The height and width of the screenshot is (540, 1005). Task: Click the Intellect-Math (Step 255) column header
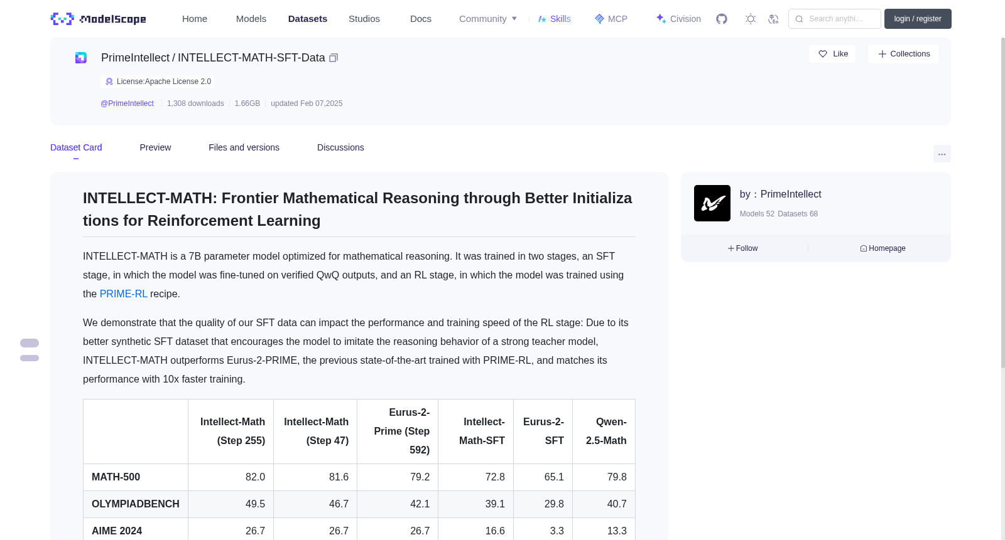231,431
